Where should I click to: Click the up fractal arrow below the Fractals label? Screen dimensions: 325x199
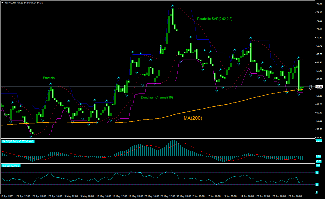[50, 84]
